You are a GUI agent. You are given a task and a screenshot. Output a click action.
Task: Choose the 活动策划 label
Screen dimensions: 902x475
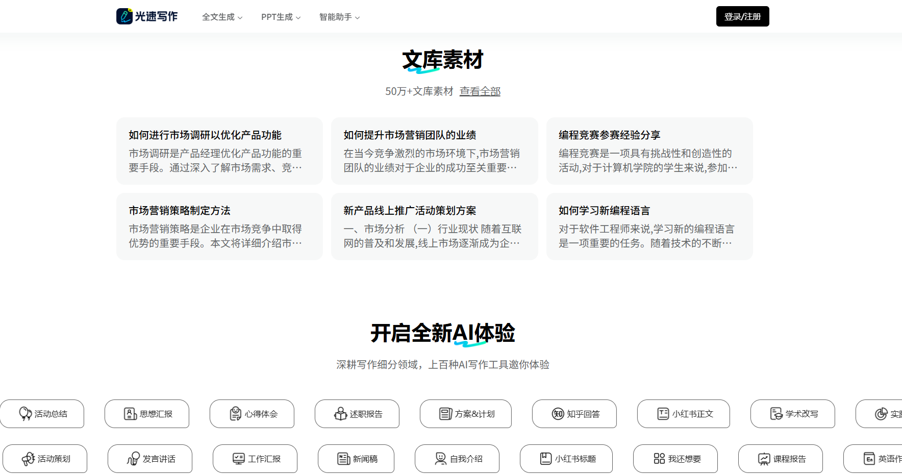point(54,459)
